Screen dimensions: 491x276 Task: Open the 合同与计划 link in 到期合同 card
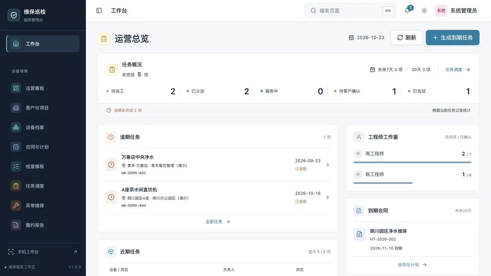(x=412, y=265)
